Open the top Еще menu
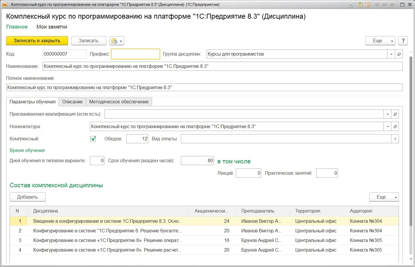415x267 pixels. point(380,41)
